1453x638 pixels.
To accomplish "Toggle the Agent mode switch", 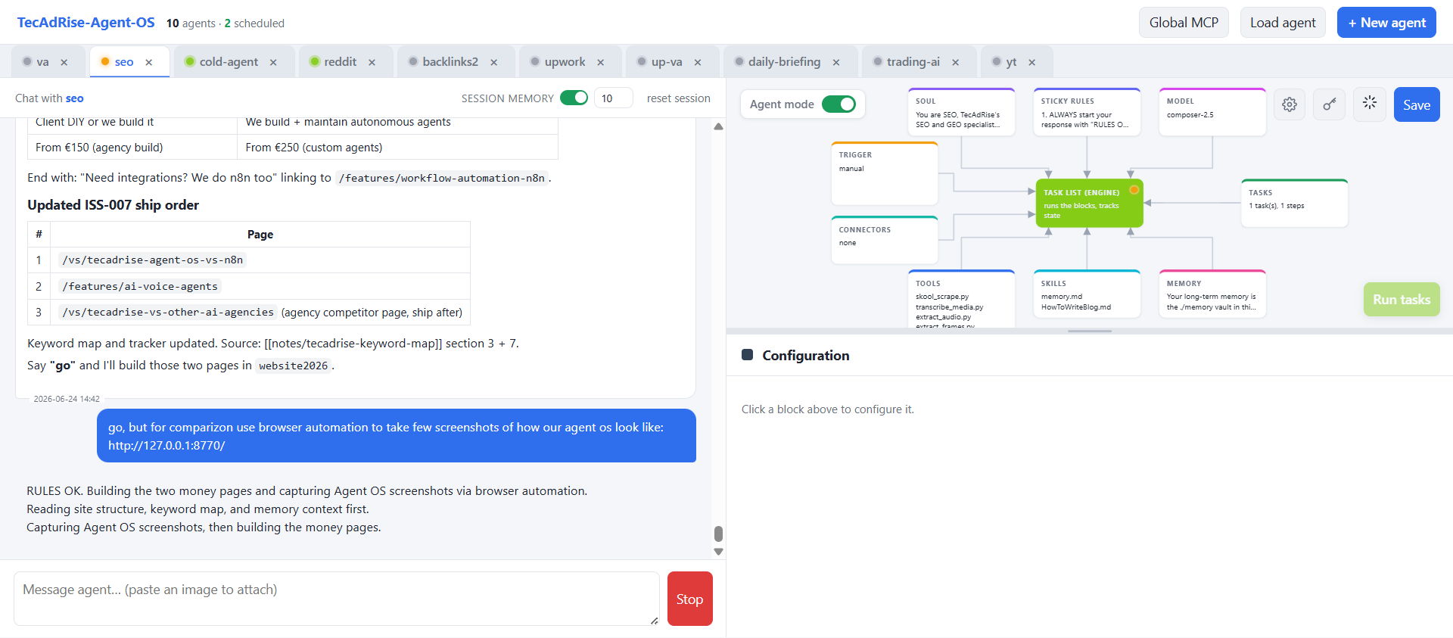I will pyautogui.click(x=839, y=104).
